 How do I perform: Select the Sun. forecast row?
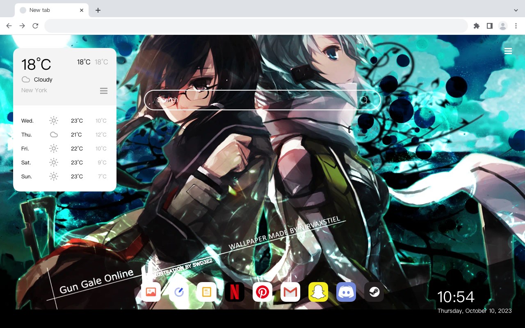point(65,176)
